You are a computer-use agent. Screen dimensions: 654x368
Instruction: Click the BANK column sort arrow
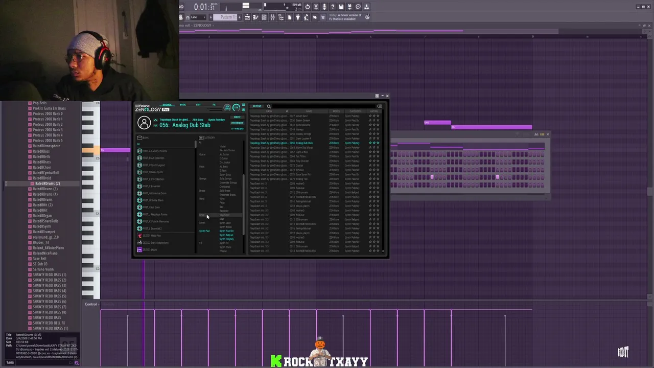pos(287,111)
